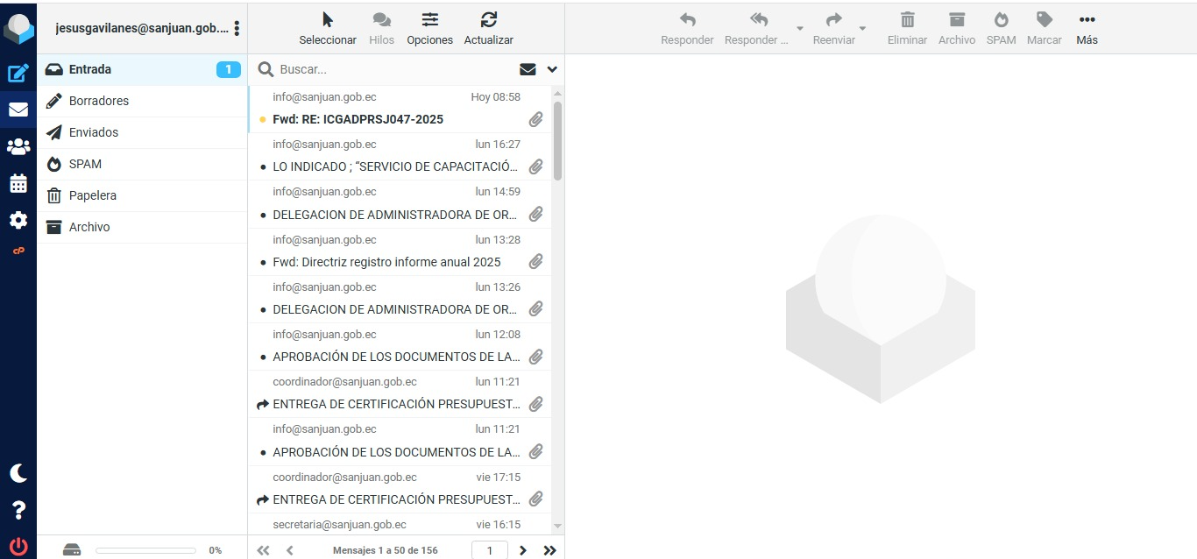Image resolution: width=1197 pixels, height=559 pixels.
Task: Toggle dark mode with moon icon
Action: click(x=18, y=473)
